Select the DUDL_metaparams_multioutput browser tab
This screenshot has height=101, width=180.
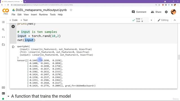click(12, 2)
